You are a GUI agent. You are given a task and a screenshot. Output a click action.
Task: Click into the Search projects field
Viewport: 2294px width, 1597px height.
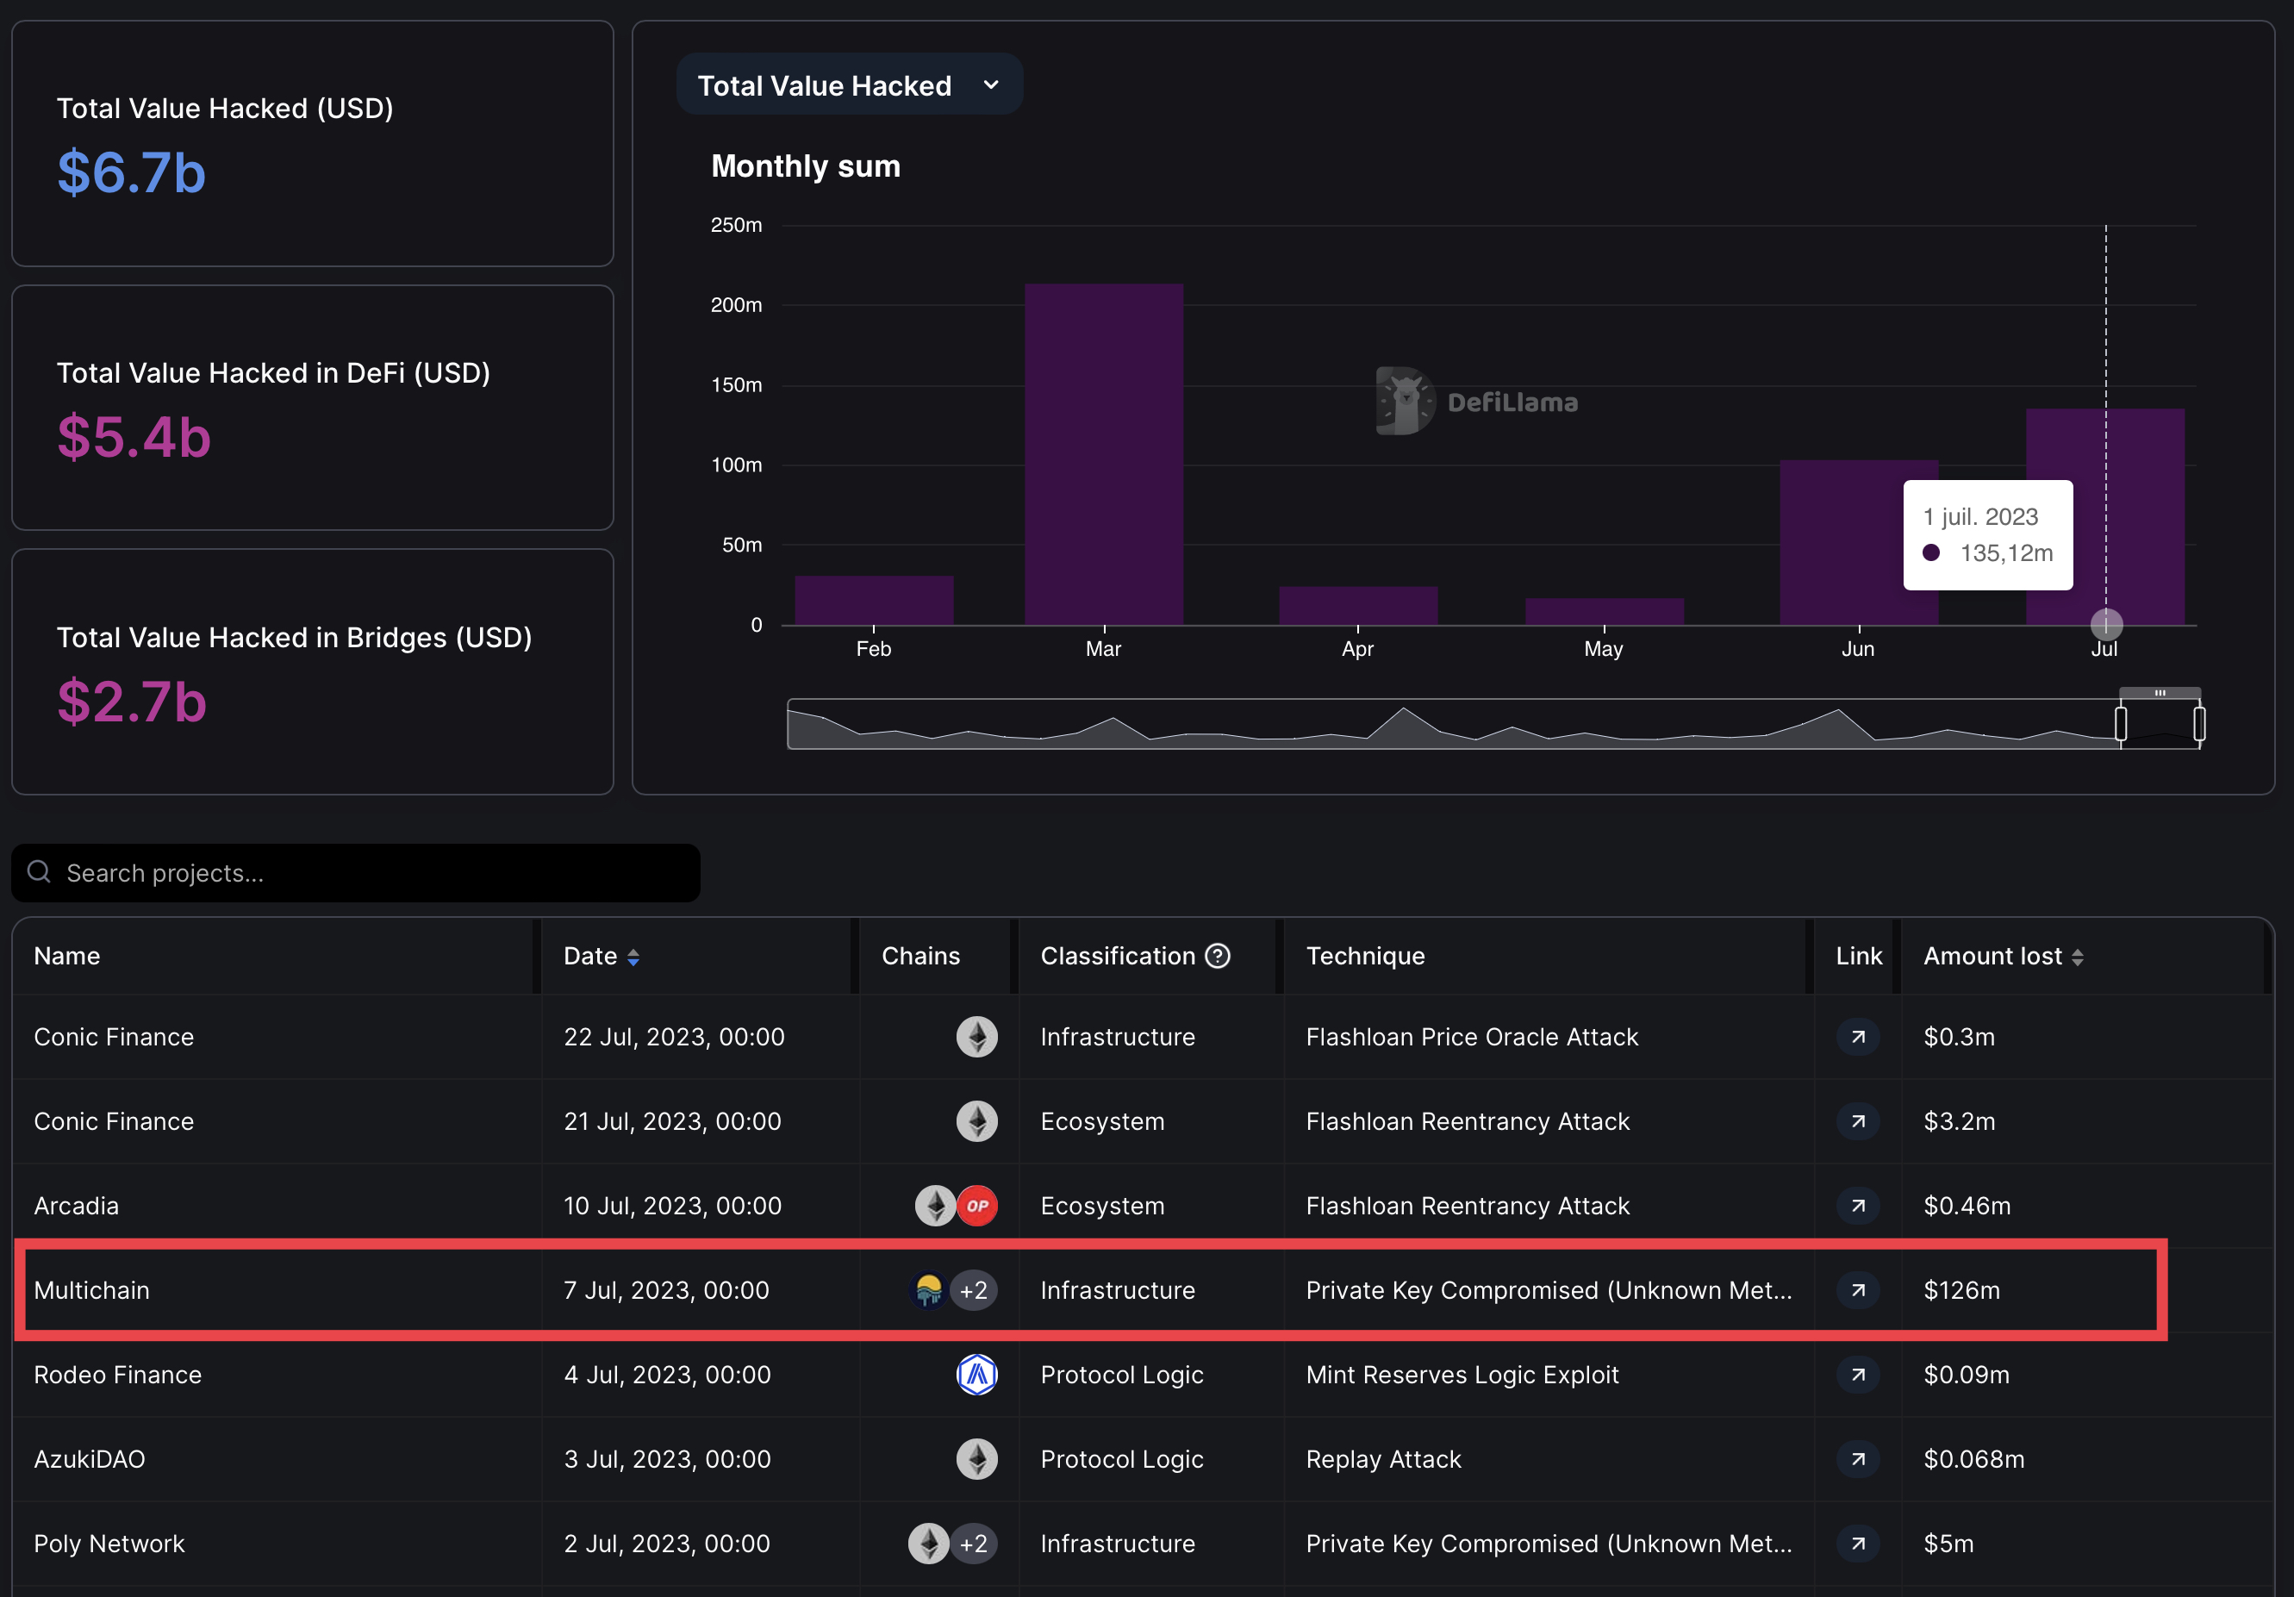(x=356, y=872)
